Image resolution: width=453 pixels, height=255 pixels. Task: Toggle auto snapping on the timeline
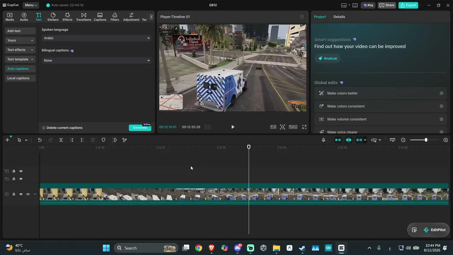(x=349, y=140)
